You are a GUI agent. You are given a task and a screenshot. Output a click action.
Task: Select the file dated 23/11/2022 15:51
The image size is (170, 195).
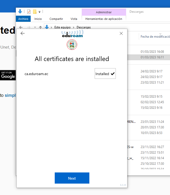152,153
